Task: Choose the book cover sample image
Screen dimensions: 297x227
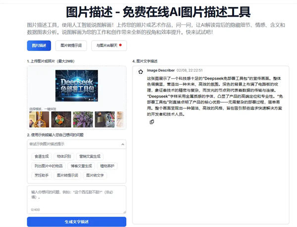Action: tap(105, 119)
